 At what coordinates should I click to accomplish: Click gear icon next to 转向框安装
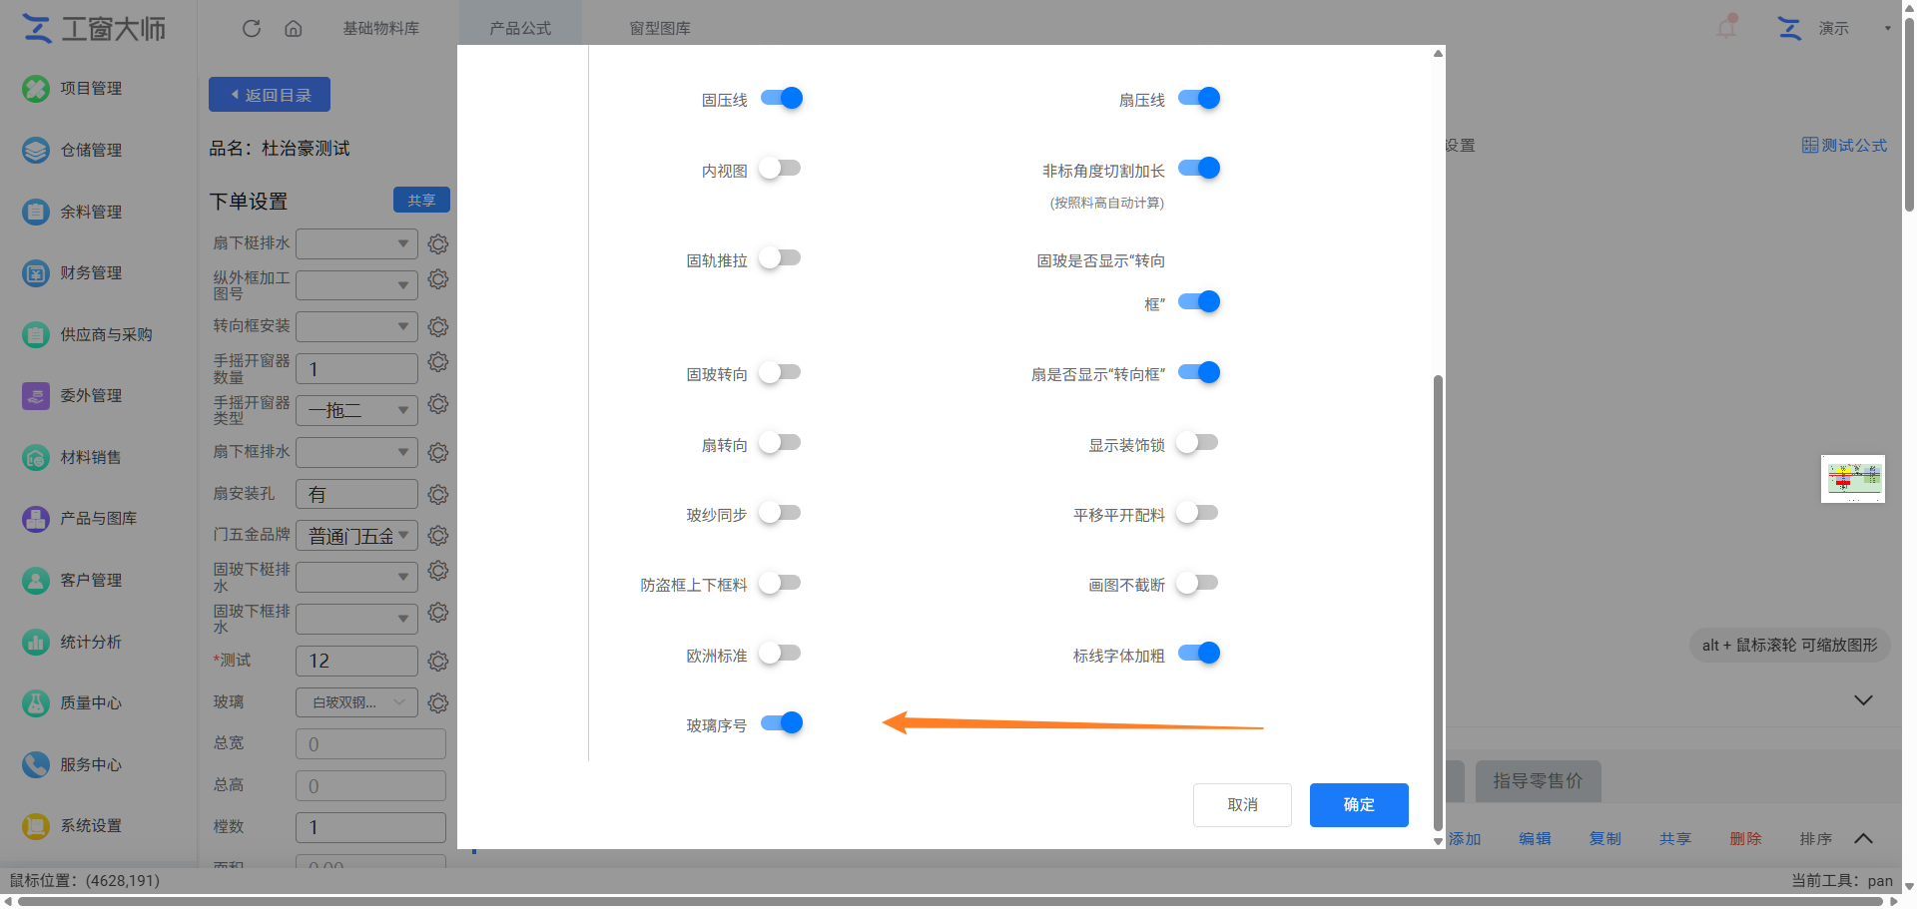pos(437,326)
